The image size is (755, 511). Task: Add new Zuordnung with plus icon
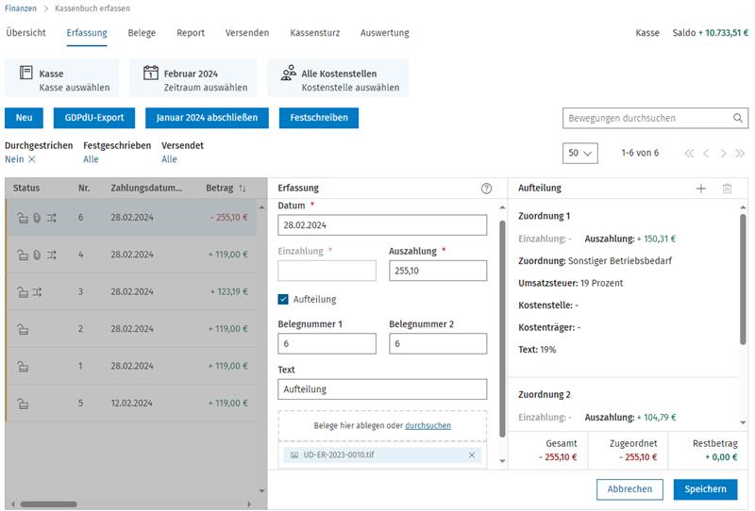pyautogui.click(x=701, y=189)
